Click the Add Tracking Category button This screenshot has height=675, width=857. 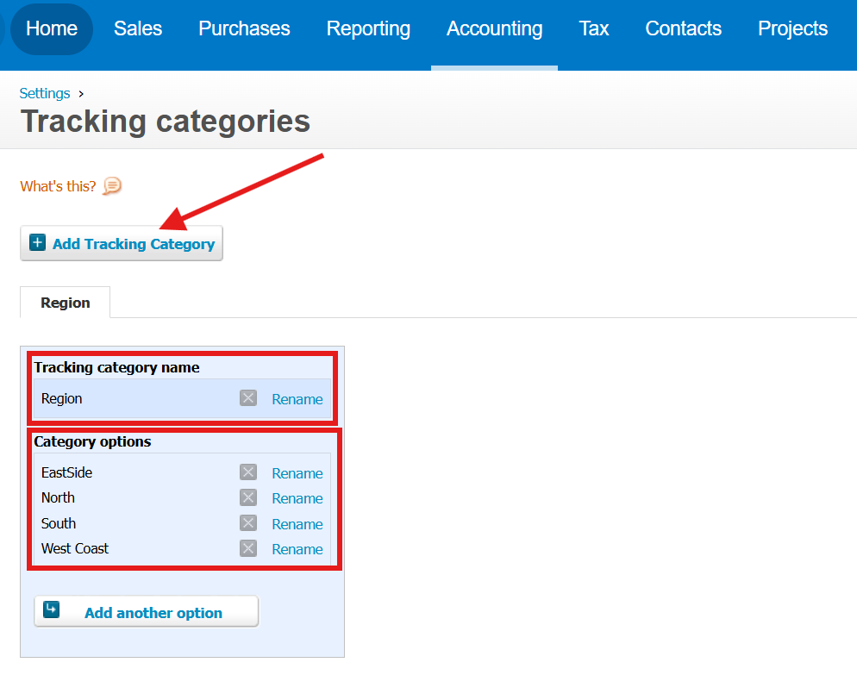[121, 243]
